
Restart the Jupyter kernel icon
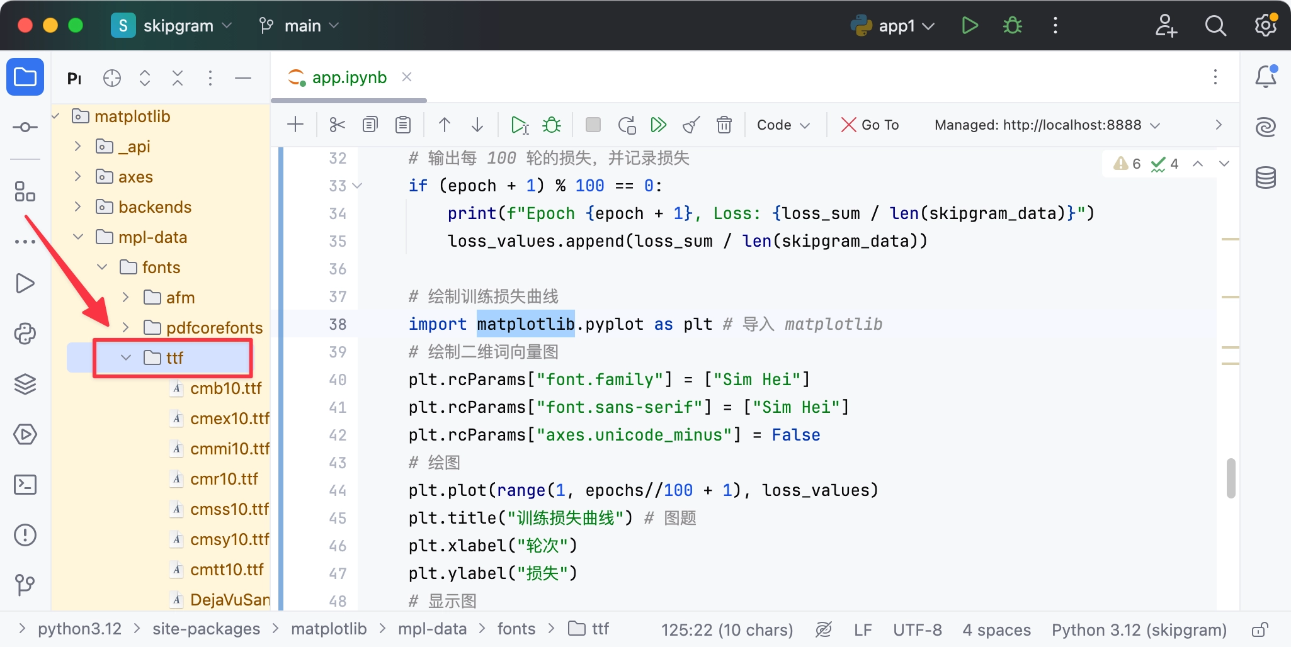627,125
